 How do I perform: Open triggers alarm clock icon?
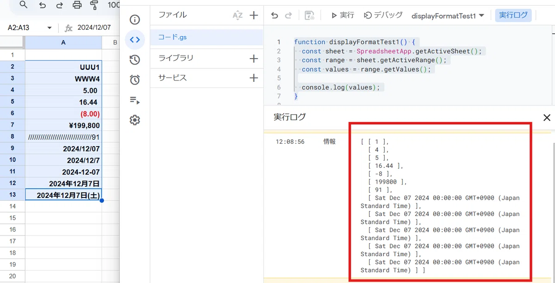tap(135, 80)
